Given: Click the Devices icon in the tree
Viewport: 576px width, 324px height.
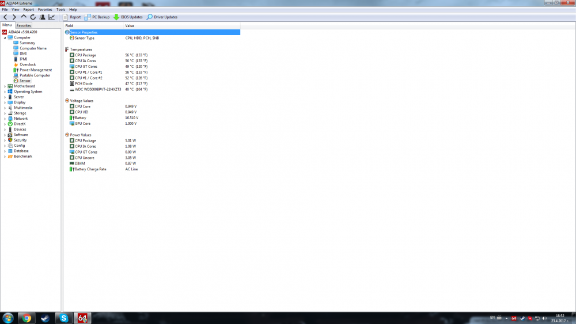Looking at the screenshot, I should (x=10, y=129).
